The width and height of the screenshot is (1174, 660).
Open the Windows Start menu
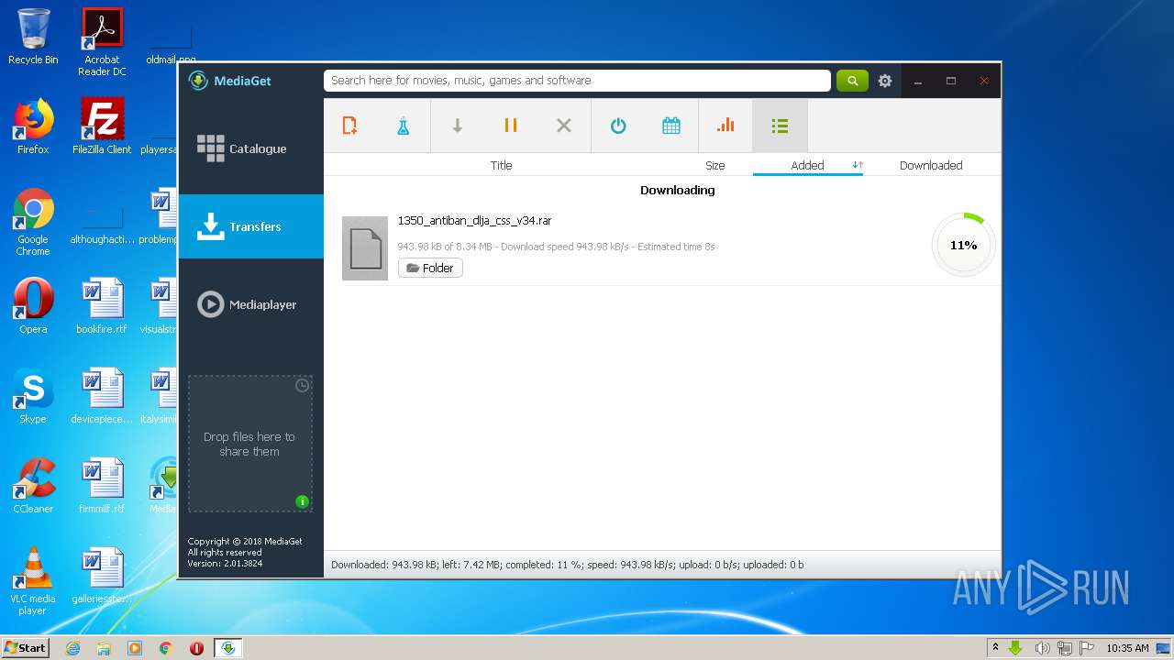click(x=26, y=648)
